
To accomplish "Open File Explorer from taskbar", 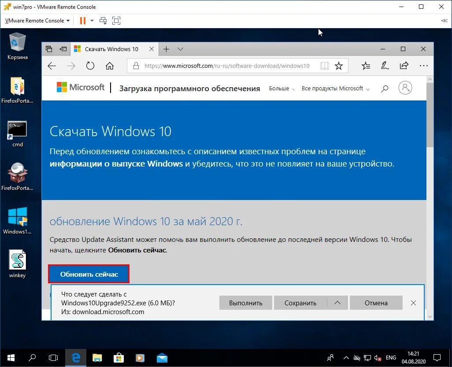I will click(97, 358).
